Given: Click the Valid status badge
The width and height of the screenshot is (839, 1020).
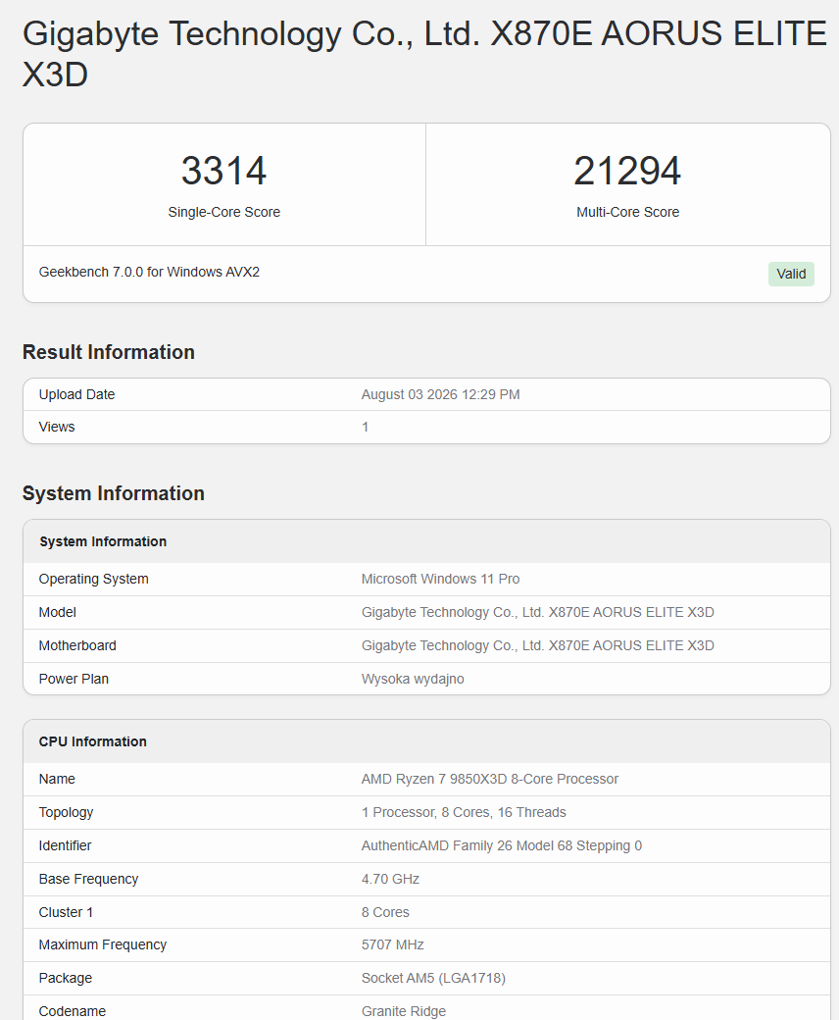Looking at the screenshot, I should click(791, 274).
